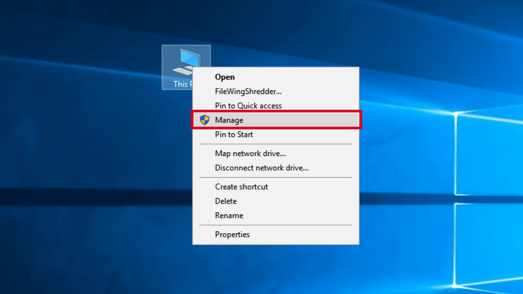Choose Disconnect network drive

(261, 168)
